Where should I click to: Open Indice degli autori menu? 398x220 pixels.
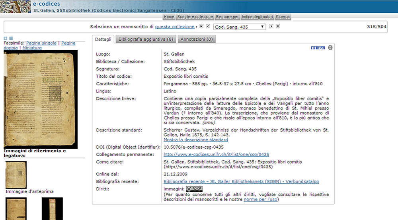[258, 17]
